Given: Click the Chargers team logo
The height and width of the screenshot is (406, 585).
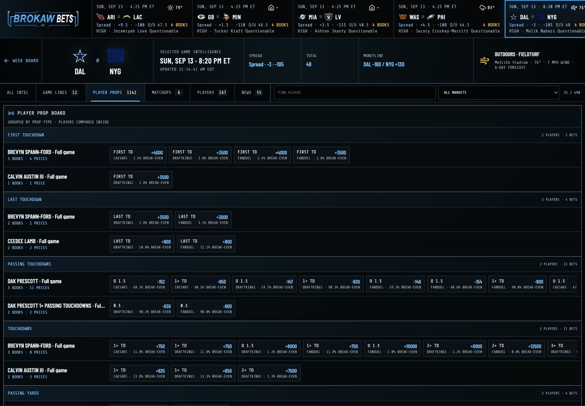Looking at the screenshot, I should point(127,17).
